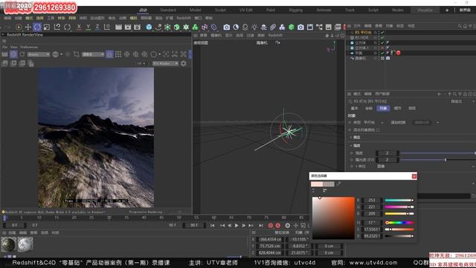The height and width of the screenshot is (268, 476).
Task: Toggle Z axis lock
Action: click(x=97, y=27)
